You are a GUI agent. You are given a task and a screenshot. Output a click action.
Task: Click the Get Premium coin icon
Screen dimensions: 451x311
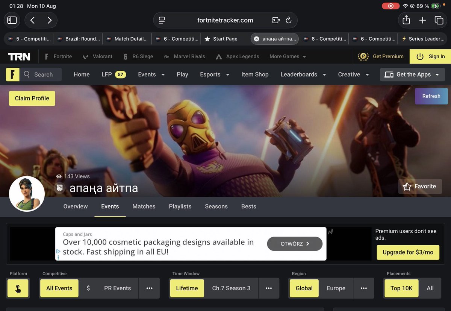coord(363,56)
